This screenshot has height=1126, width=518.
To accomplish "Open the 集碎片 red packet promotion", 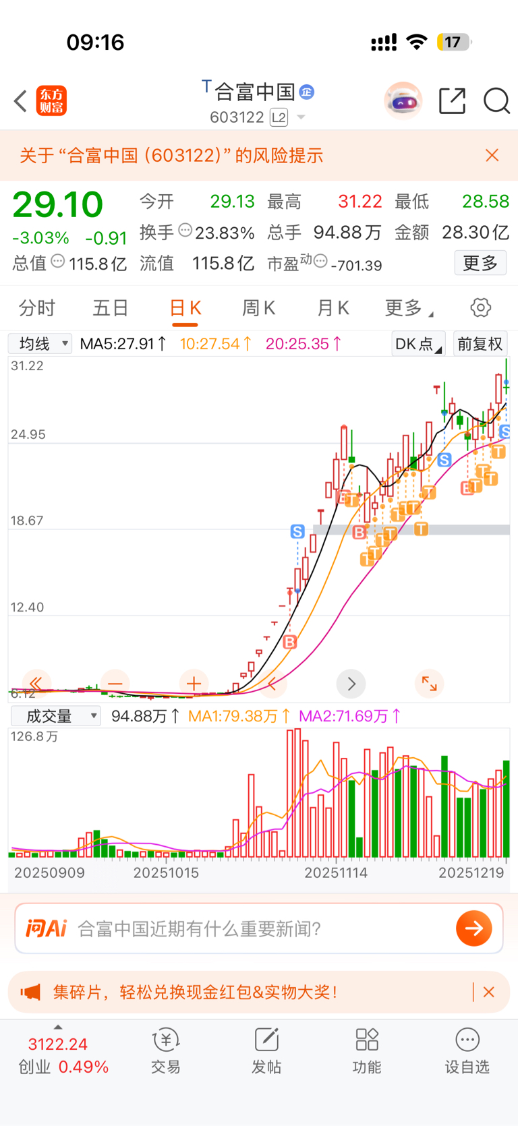I will pyautogui.click(x=196, y=992).
